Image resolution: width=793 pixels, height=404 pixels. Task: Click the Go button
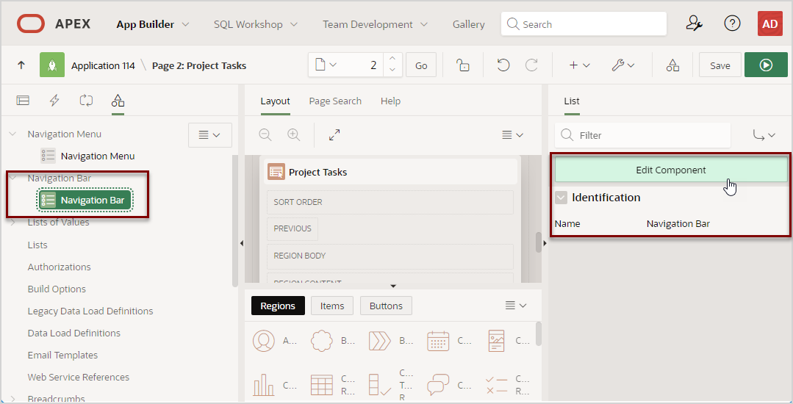[x=421, y=65]
